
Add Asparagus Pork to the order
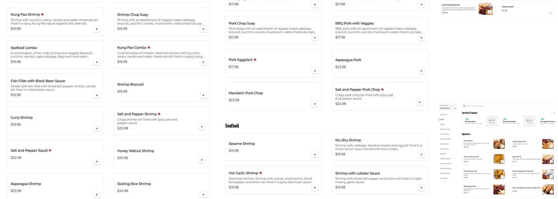pos(421,71)
